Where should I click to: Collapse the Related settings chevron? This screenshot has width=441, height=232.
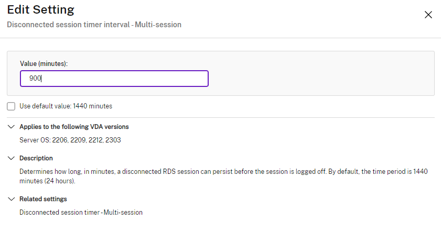click(11, 199)
